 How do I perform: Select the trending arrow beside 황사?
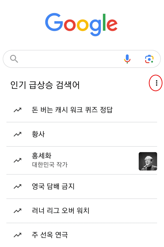[x=17, y=134]
